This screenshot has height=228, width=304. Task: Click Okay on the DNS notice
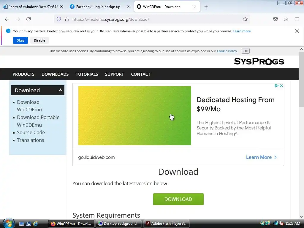[20, 40]
